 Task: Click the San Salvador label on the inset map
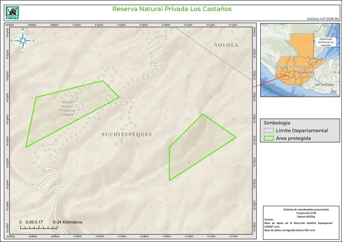(324, 85)
